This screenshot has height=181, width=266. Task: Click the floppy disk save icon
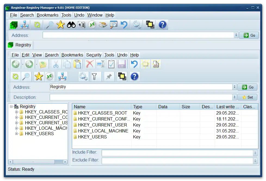coord(122,64)
